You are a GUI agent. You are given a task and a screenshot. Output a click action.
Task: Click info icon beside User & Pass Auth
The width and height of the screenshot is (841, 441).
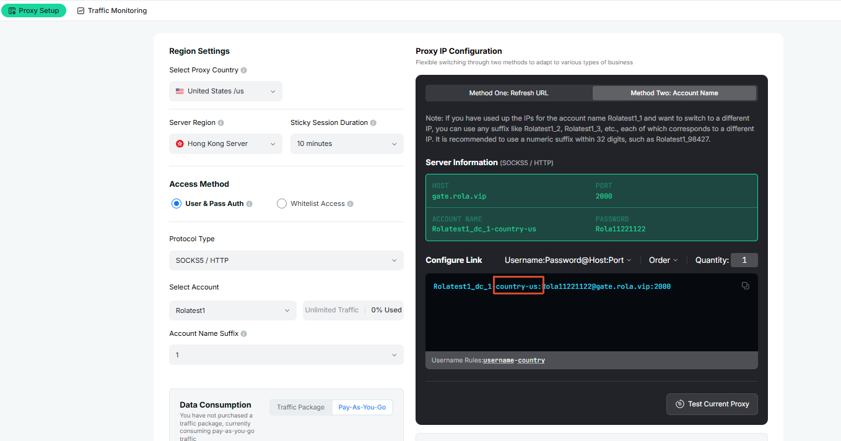tap(249, 203)
